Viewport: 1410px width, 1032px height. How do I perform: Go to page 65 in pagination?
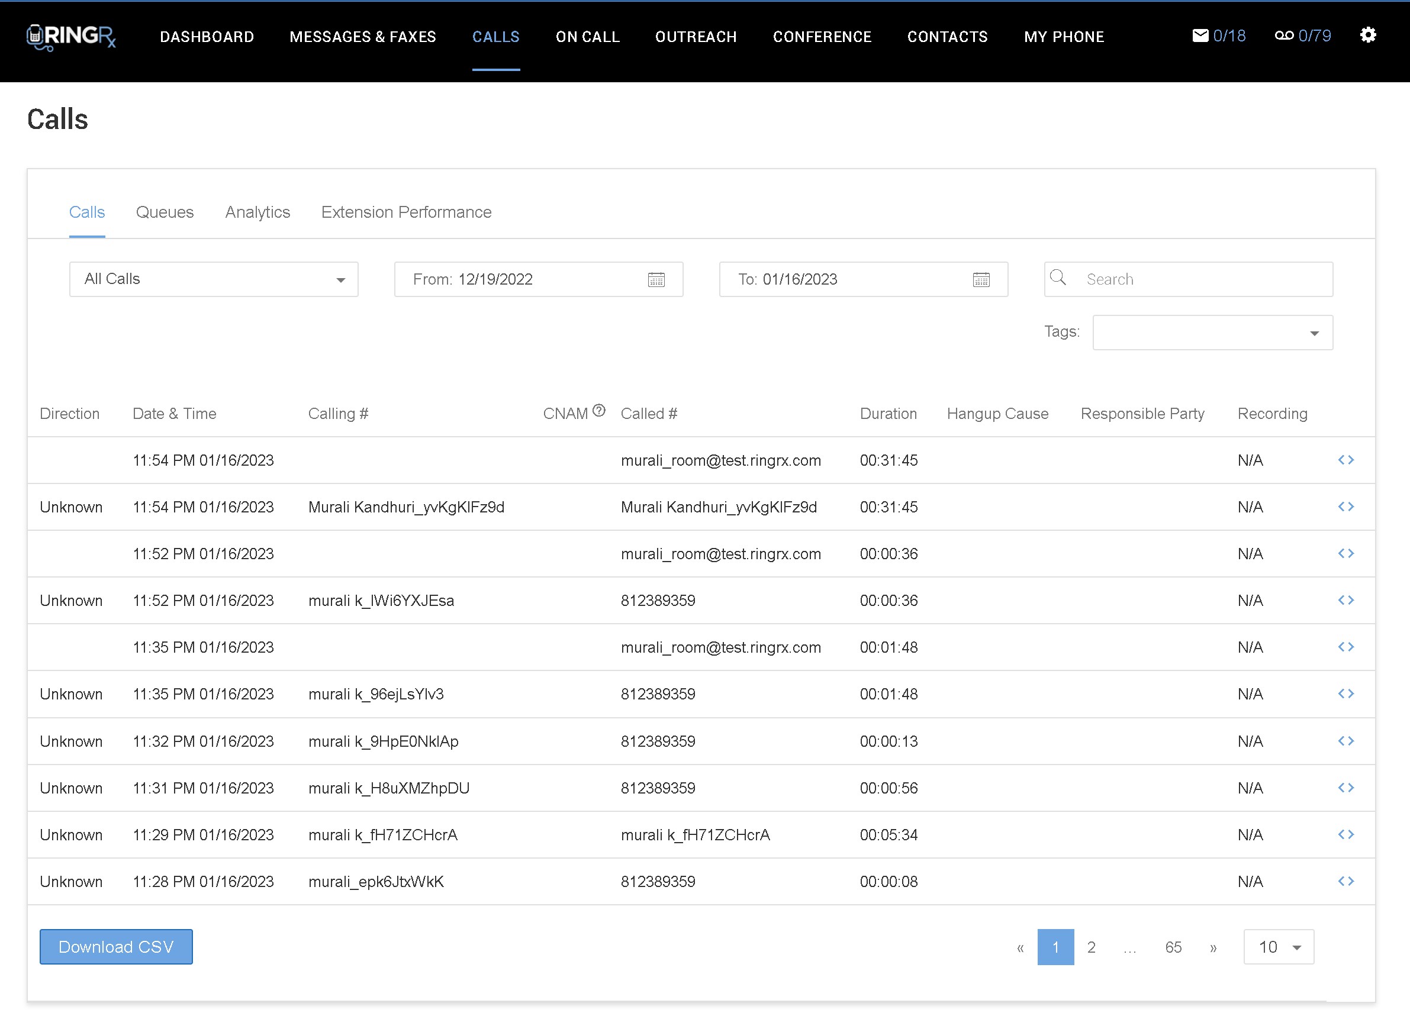pyautogui.click(x=1173, y=947)
